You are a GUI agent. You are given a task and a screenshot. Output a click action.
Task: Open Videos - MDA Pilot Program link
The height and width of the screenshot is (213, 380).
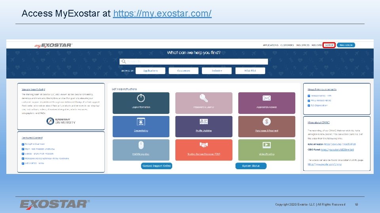click(39, 154)
